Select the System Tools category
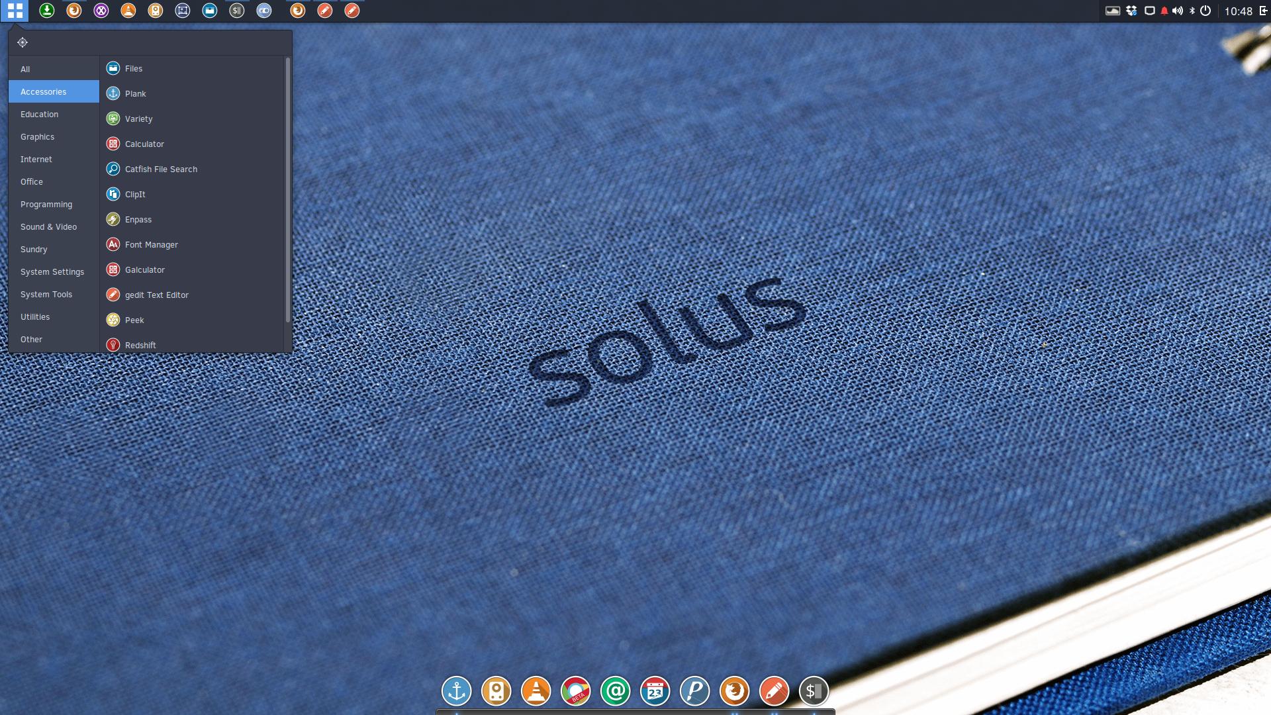This screenshot has height=715, width=1271. (54, 294)
